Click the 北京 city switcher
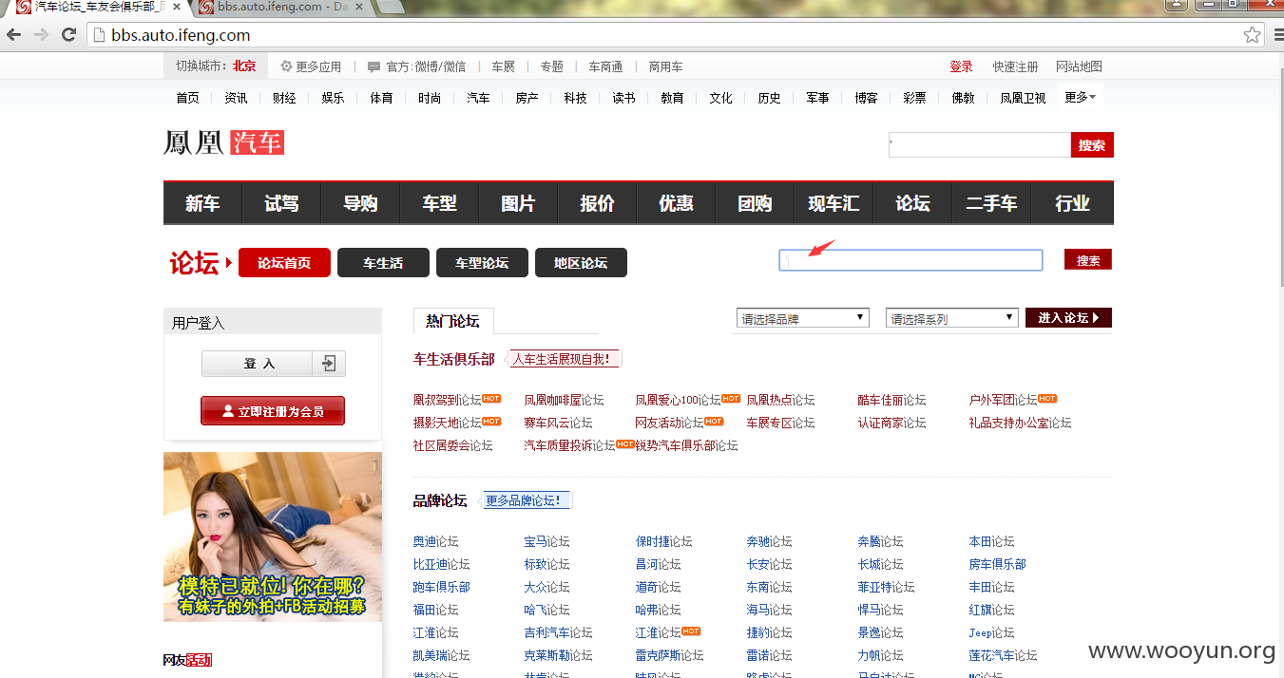Image resolution: width=1284 pixels, height=678 pixels. coord(244,66)
